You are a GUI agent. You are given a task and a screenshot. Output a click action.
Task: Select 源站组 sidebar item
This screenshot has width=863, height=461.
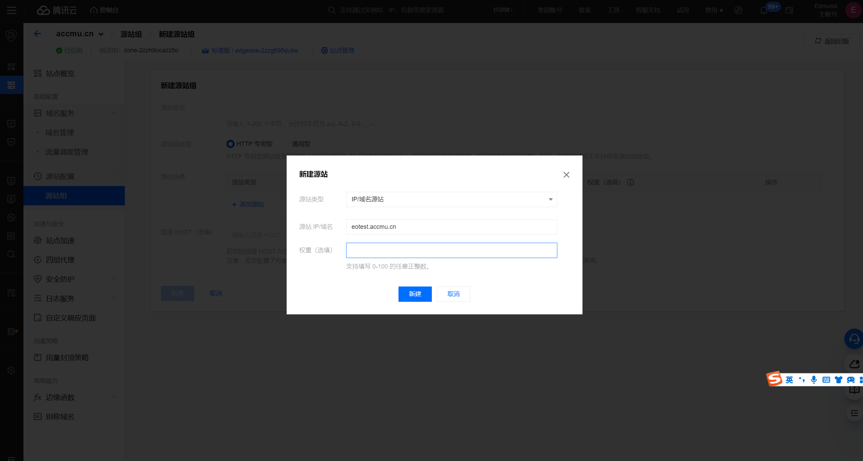[x=74, y=196]
